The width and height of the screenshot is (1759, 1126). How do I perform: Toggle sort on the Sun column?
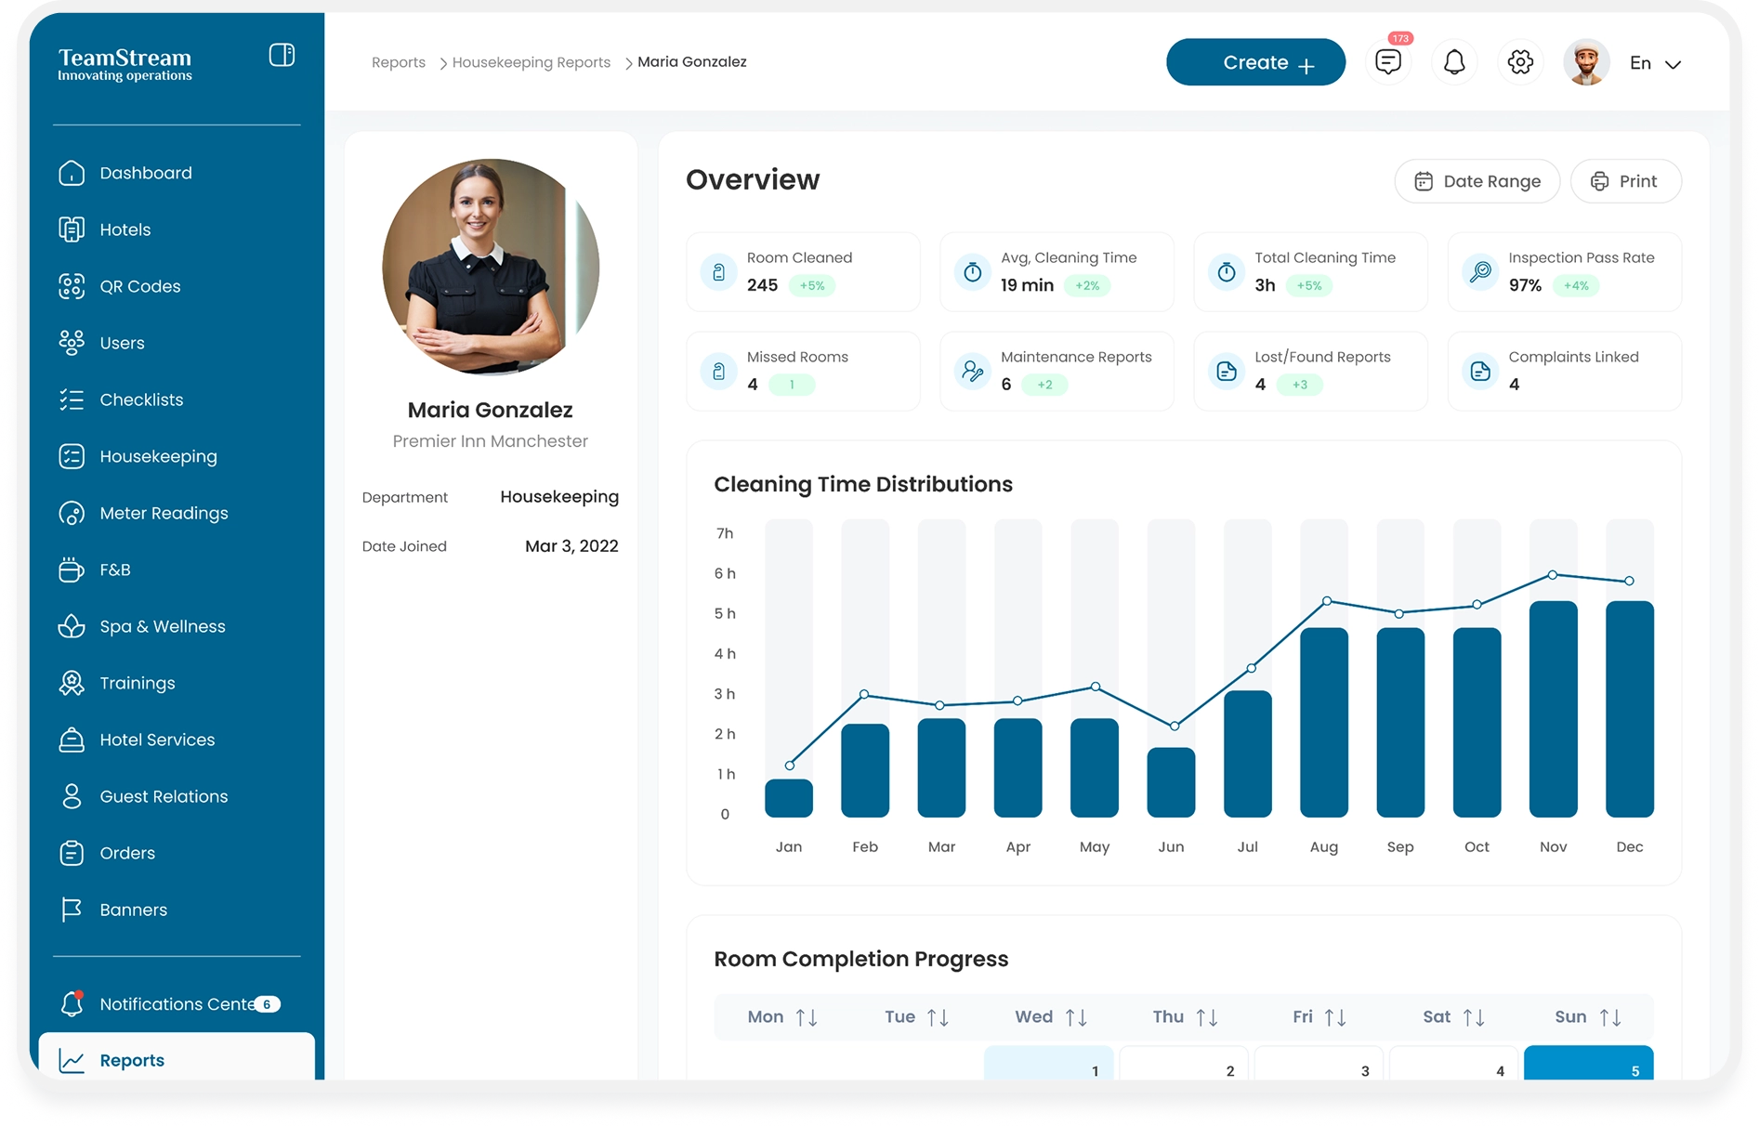tap(1610, 1017)
